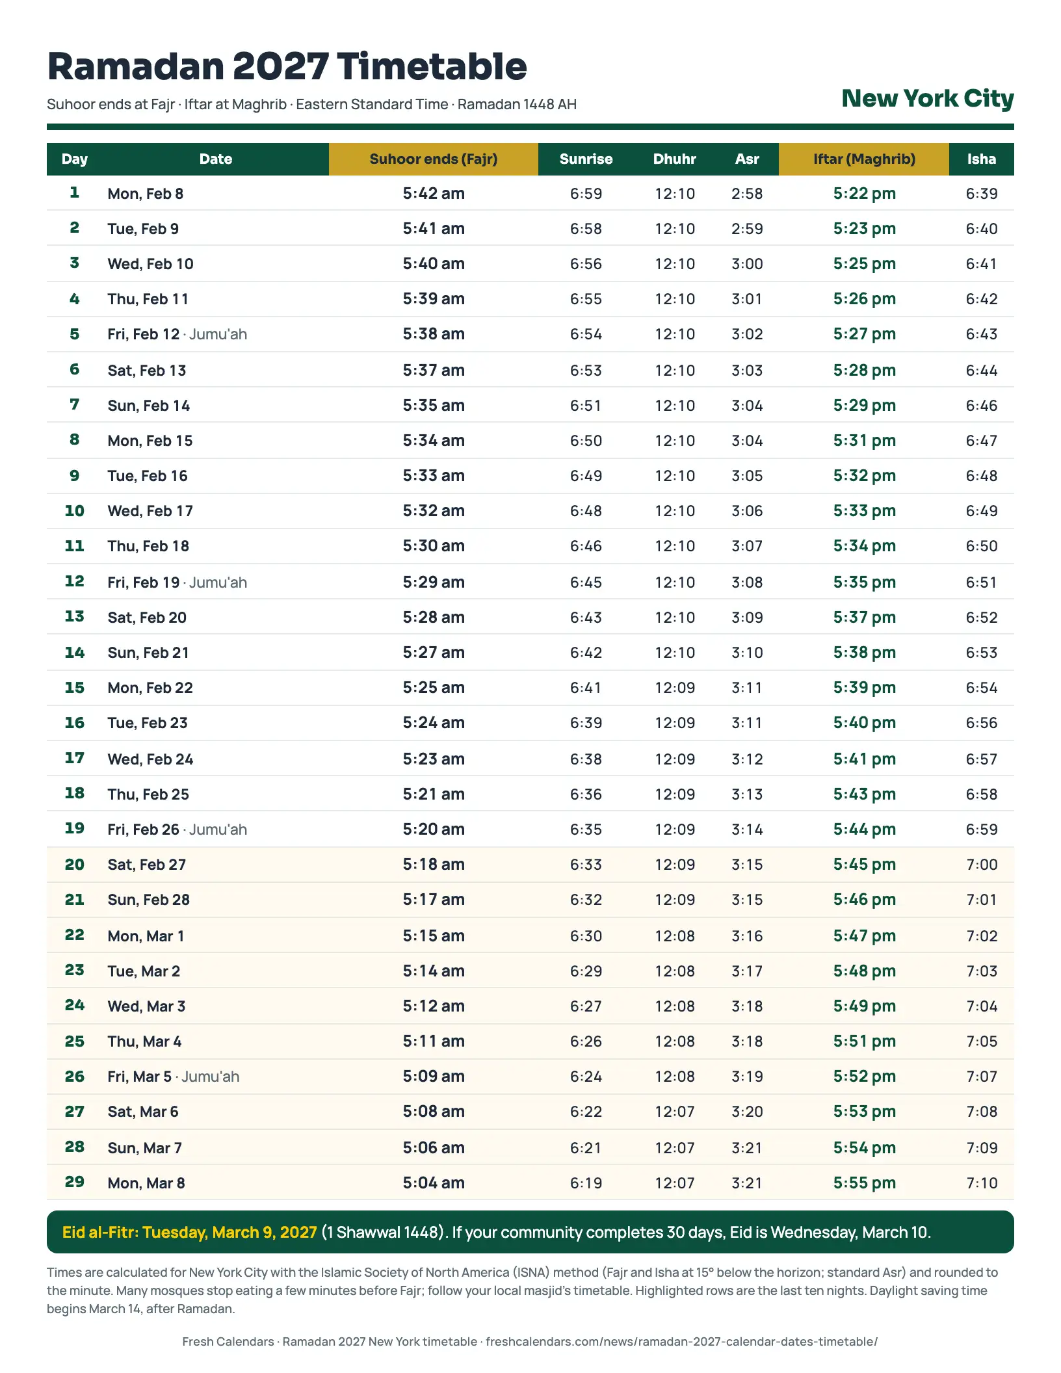The width and height of the screenshot is (1061, 1373).
Task: Select 'Fri, Mar 5 · Jumu'ah' date cell
Action: point(174,1077)
